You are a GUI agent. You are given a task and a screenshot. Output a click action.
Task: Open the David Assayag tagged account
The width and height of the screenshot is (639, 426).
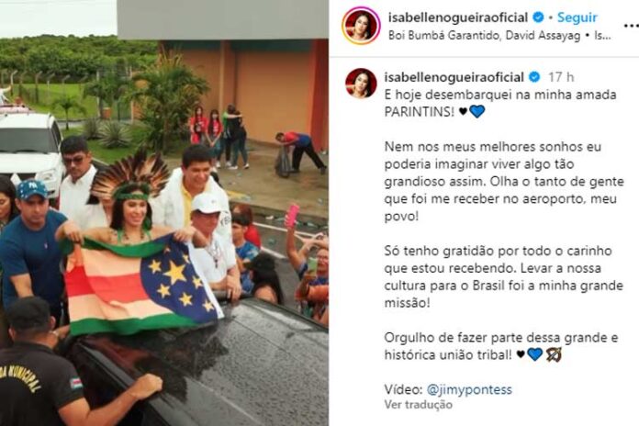(x=543, y=36)
